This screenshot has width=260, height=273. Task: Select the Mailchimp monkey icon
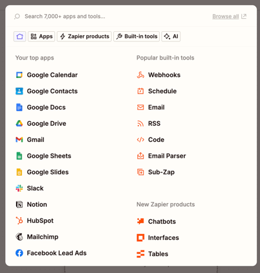[x=19, y=237]
